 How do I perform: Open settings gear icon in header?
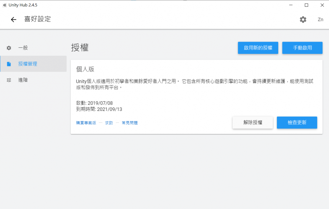(x=303, y=20)
